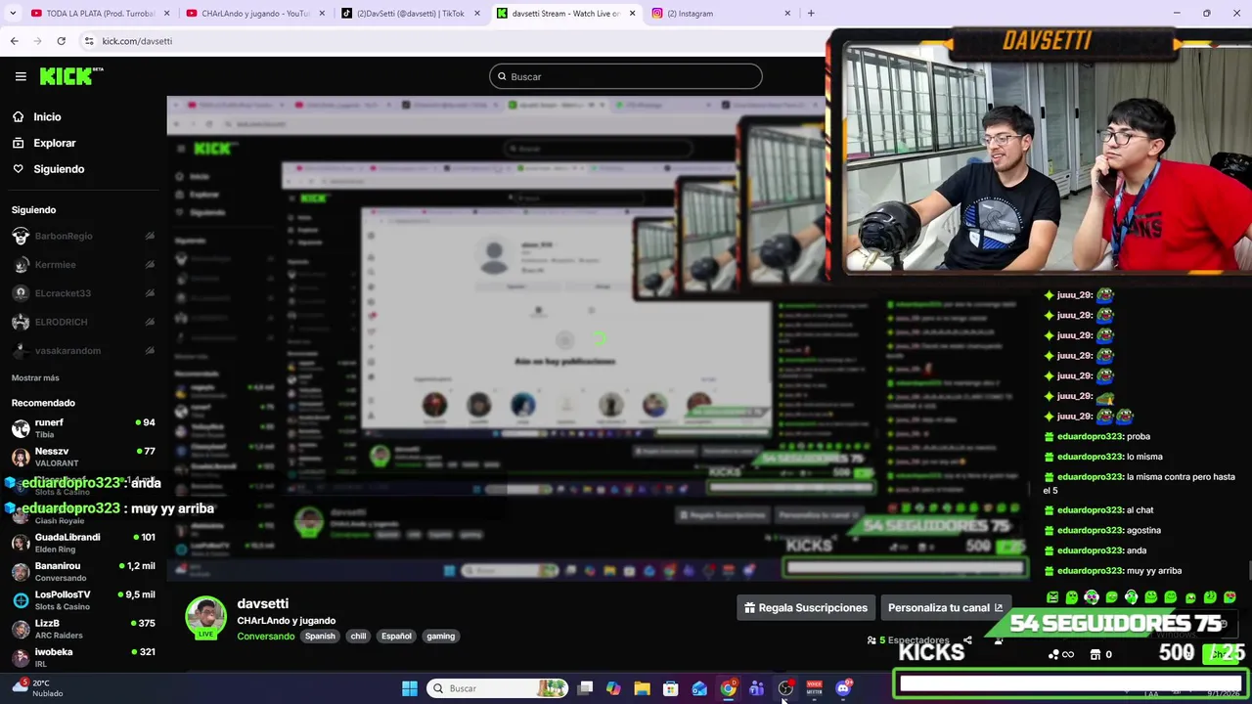Click Kermiee's offline status icon
Viewport: 1252px width, 704px height.
tap(150, 264)
